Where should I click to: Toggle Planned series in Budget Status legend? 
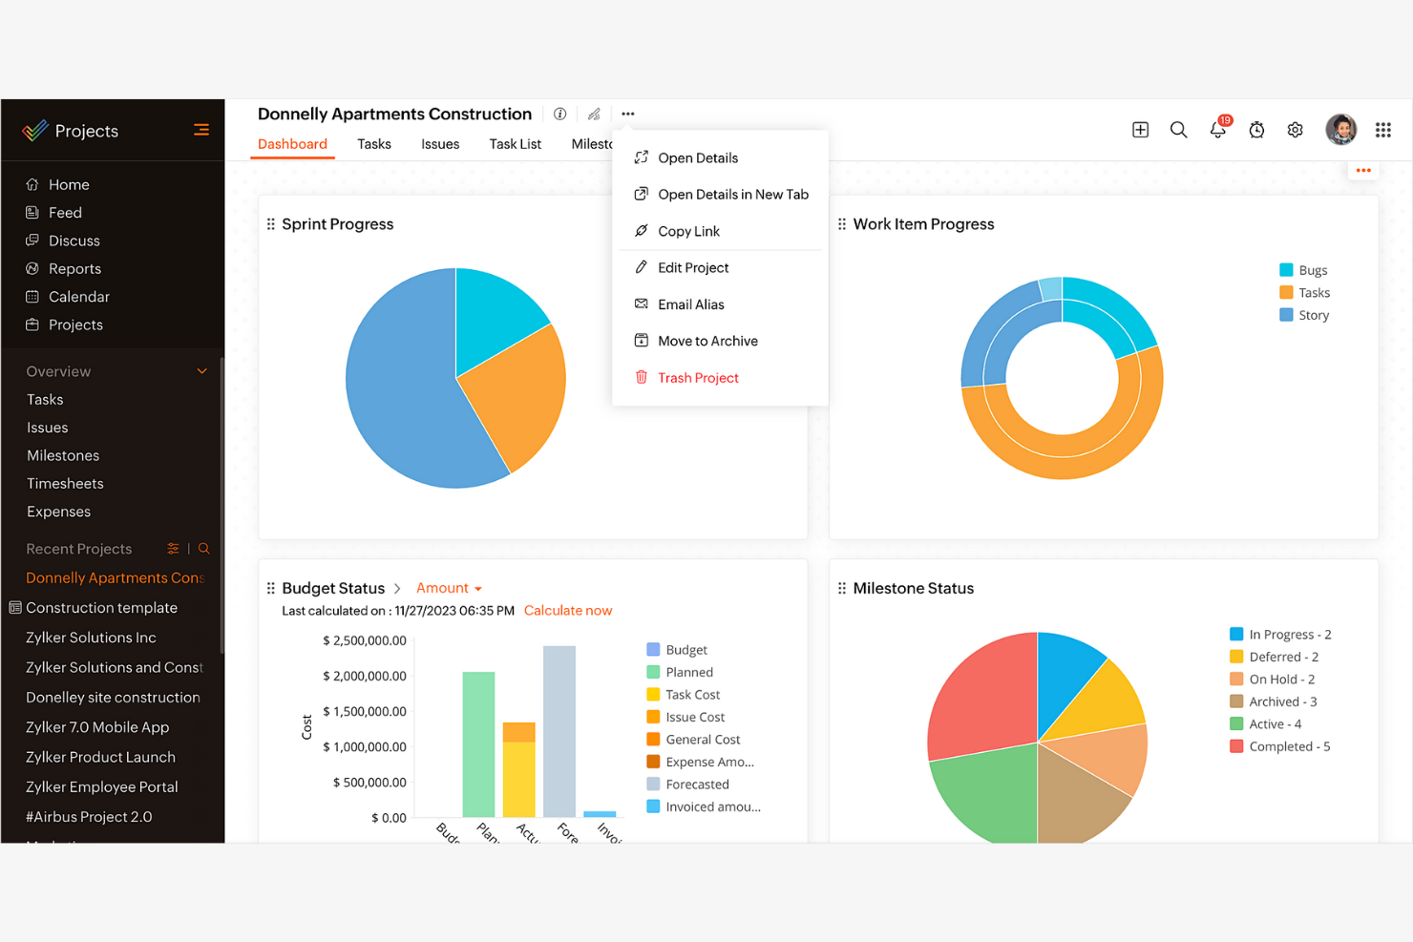coord(684,672)
